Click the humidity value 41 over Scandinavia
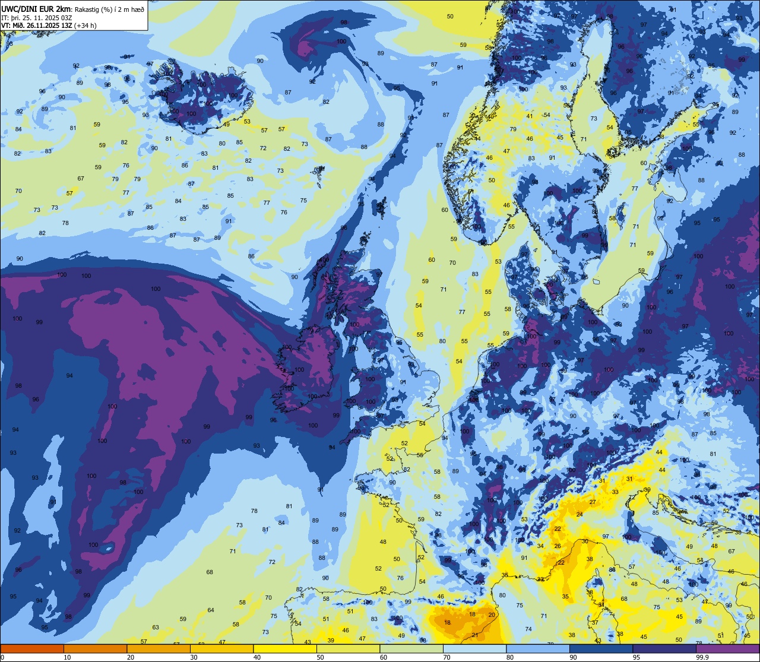760x662 pixels. (530, 116)
